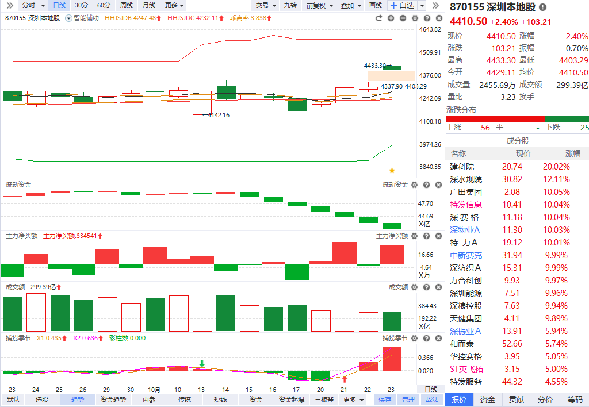This screenshot has width=589, height=407.
Task: Open 流动资金 indicator settings gear
Action: coord(414,185)
